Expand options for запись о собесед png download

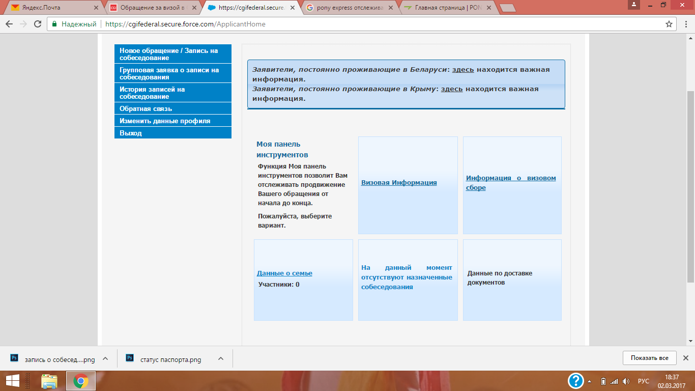(x=105, y=358)
